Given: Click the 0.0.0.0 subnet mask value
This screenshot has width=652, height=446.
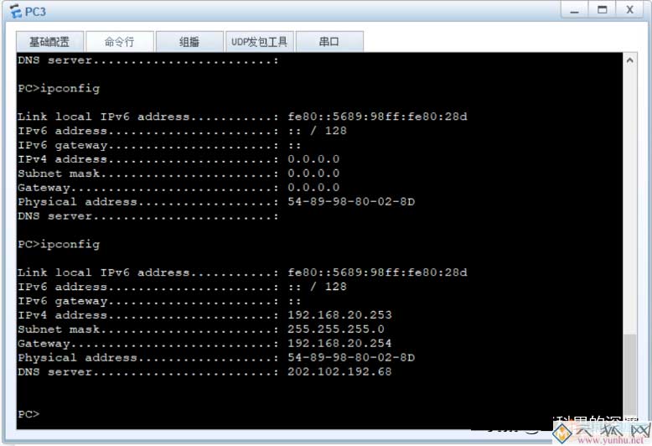Looking at the screenshot, I should point(313,173).
